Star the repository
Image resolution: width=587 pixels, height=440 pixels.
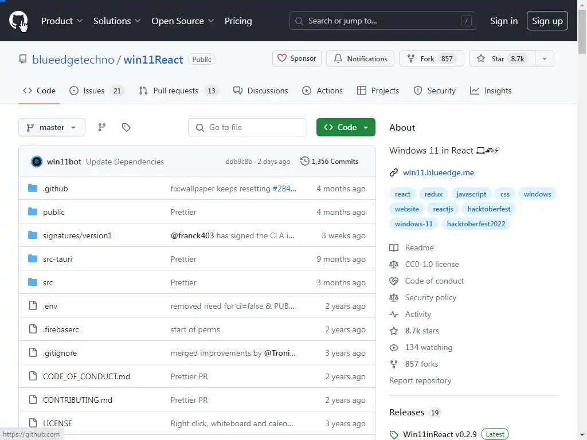pos(502,59)
